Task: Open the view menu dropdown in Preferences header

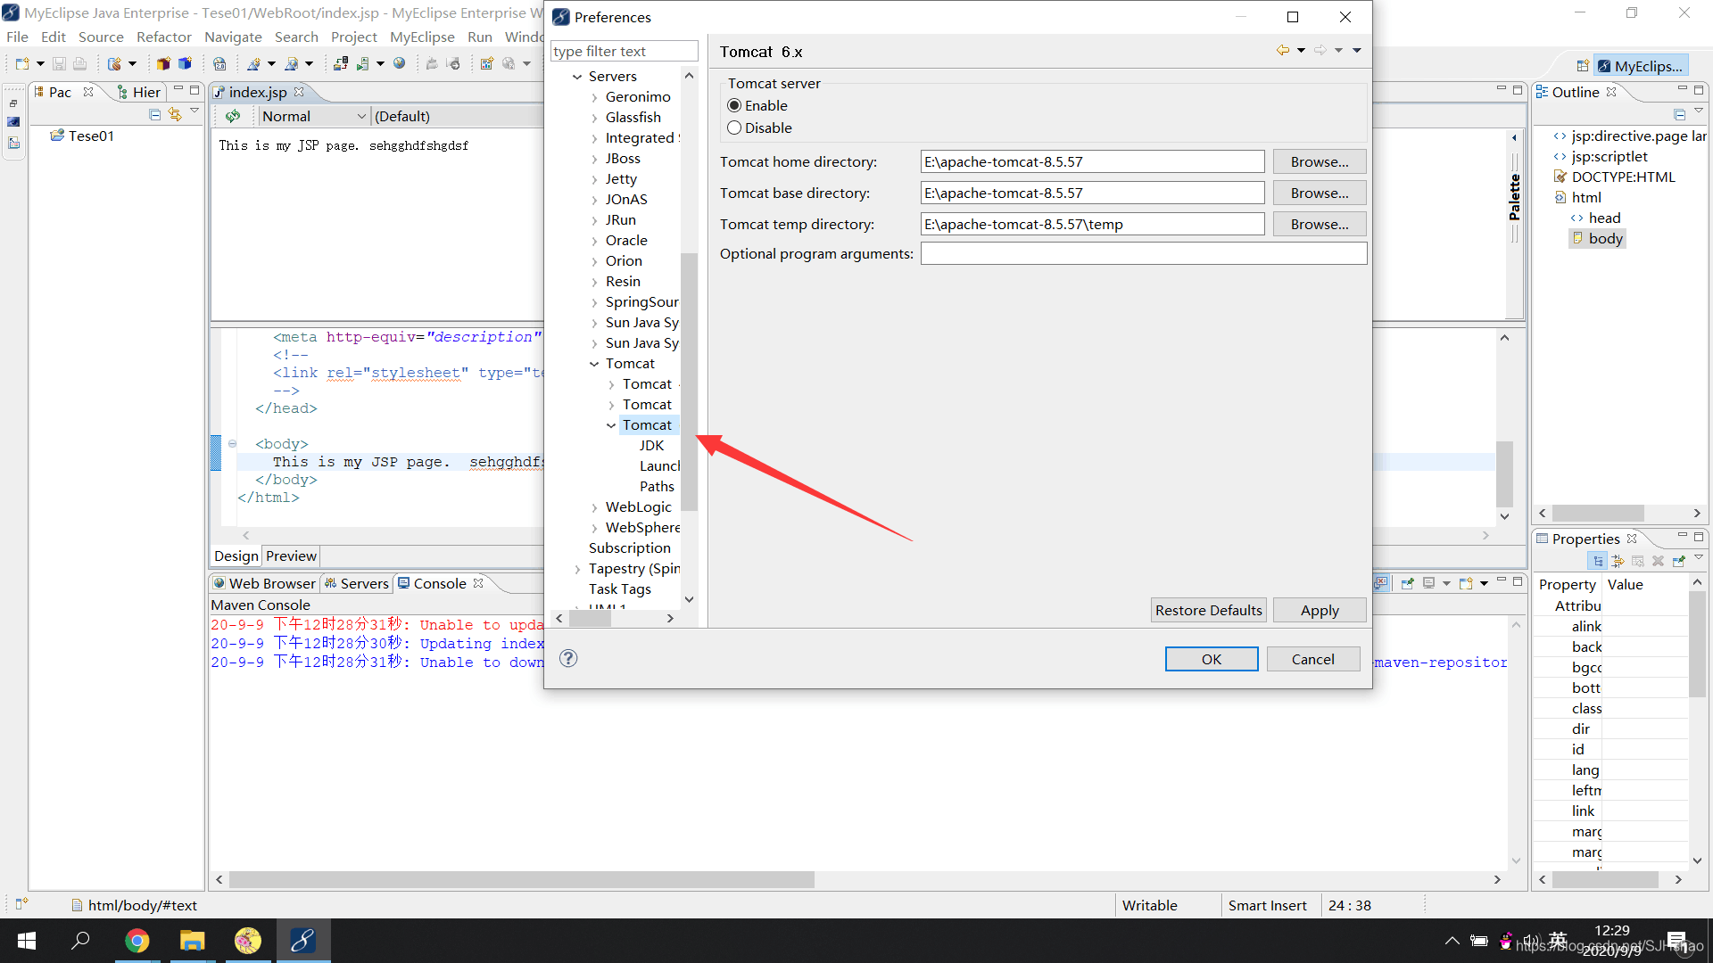Action: tap(1357, 51)
